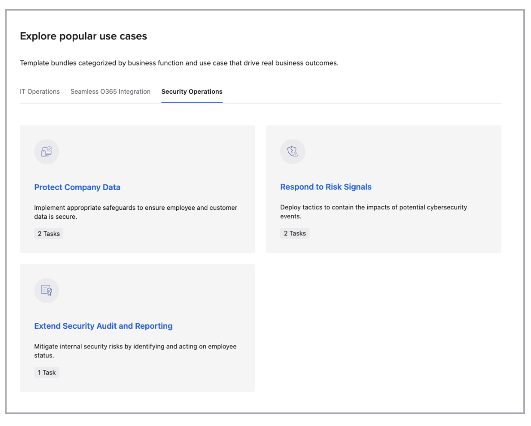The image size is (531, 426).
Task: Click the Template bundles subtitle text
Action: click(x=179, y=63)
